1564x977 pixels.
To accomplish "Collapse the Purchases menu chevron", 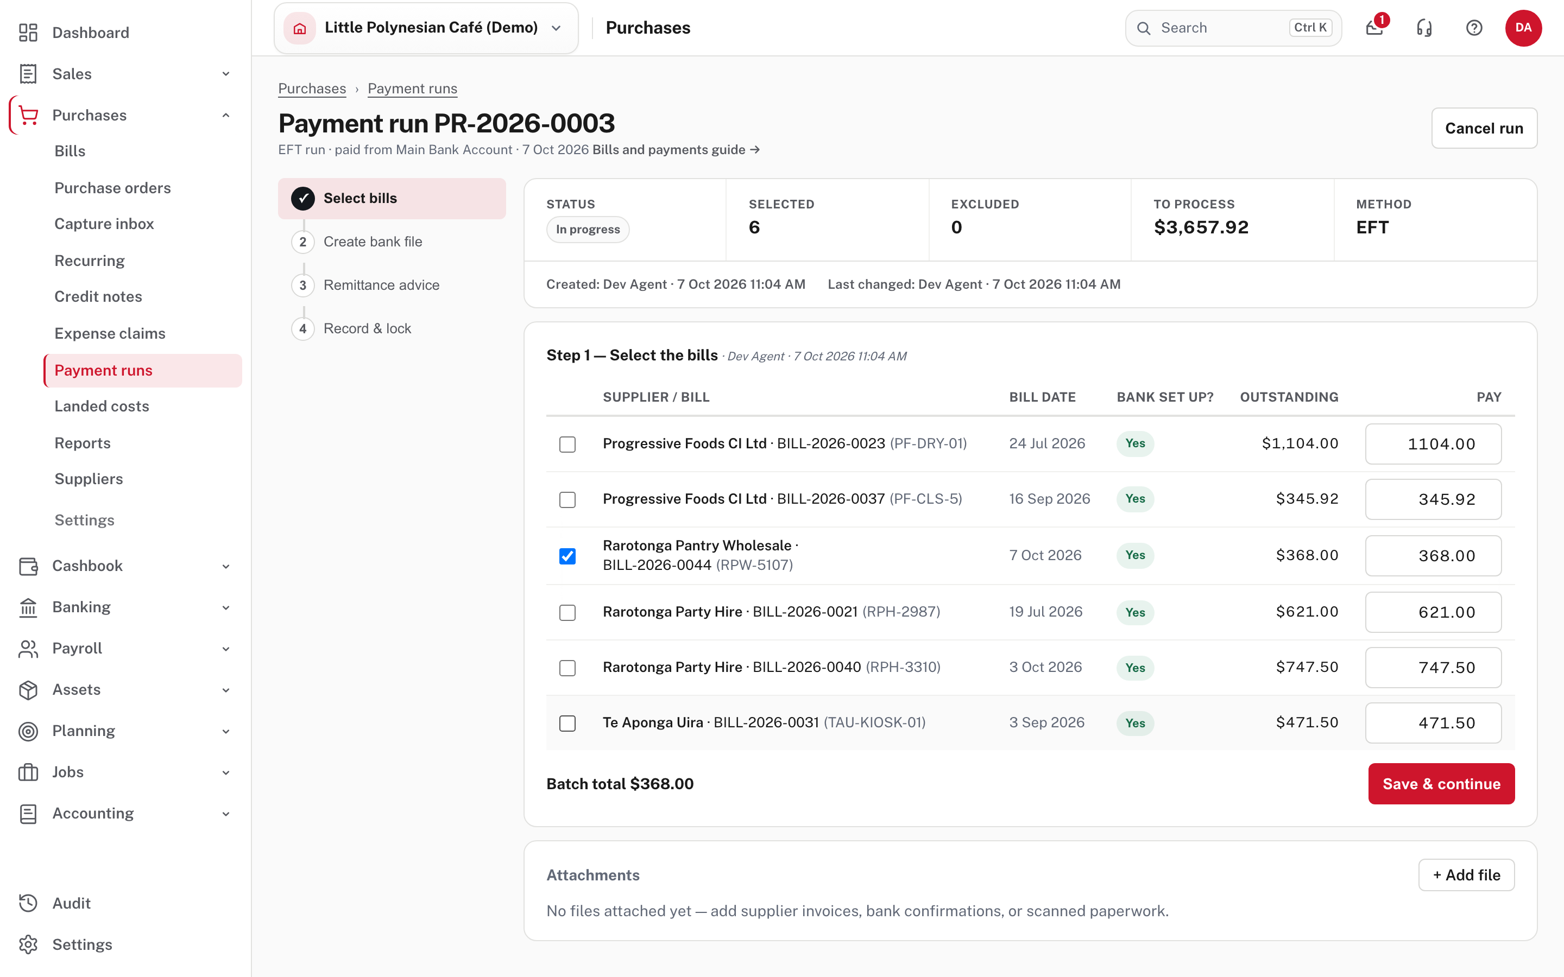I will point(225,115).
